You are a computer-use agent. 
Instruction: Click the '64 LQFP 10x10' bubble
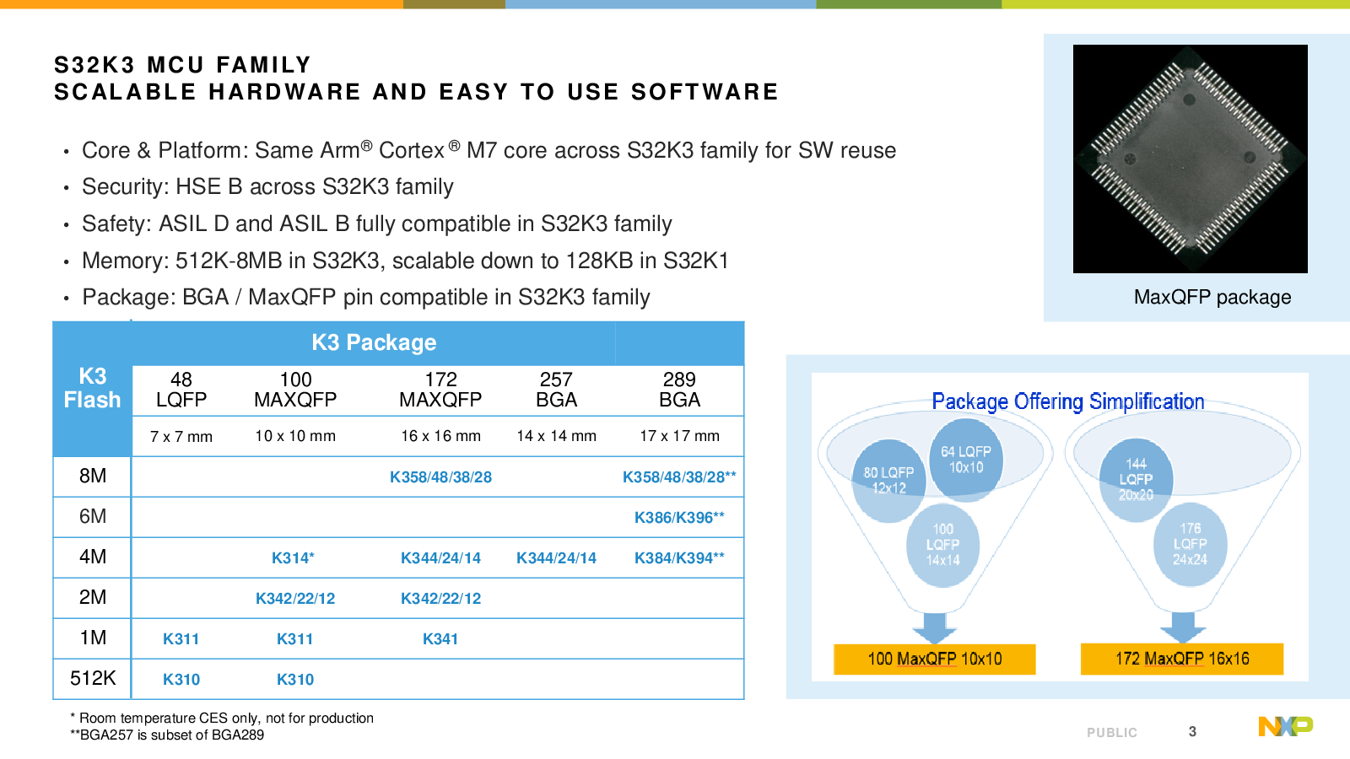pyautogui.click(x=966, y=460)
